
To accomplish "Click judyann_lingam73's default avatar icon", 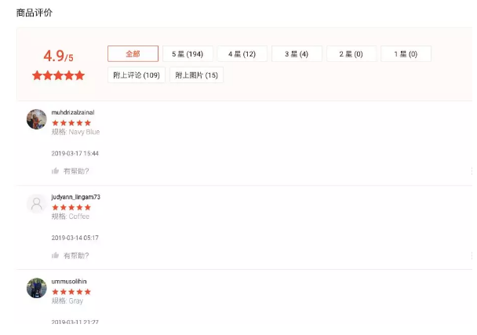I will (36, 204).
